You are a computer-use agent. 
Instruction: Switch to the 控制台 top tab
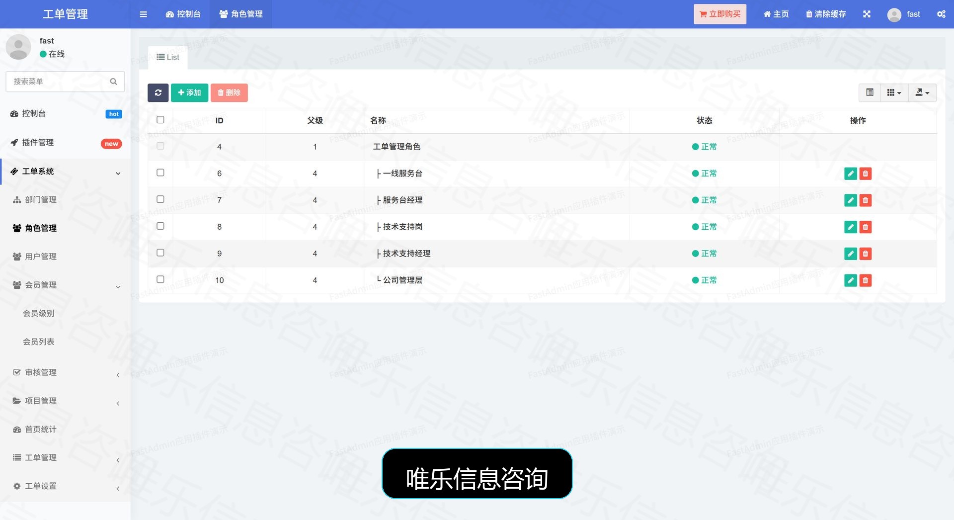click(x=183, y=14)
